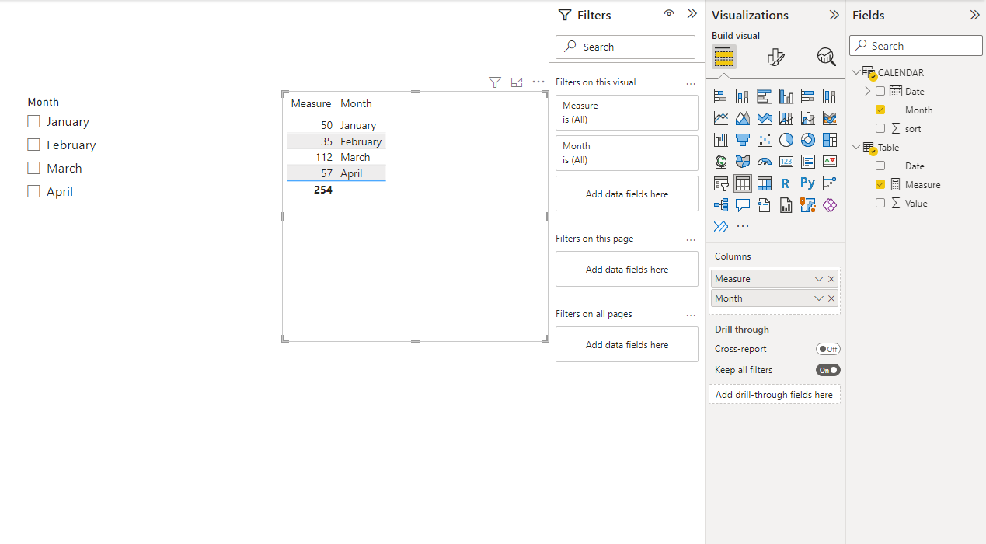Open more options for table visual
986x544 pixels.
click(x=538, y=82)
